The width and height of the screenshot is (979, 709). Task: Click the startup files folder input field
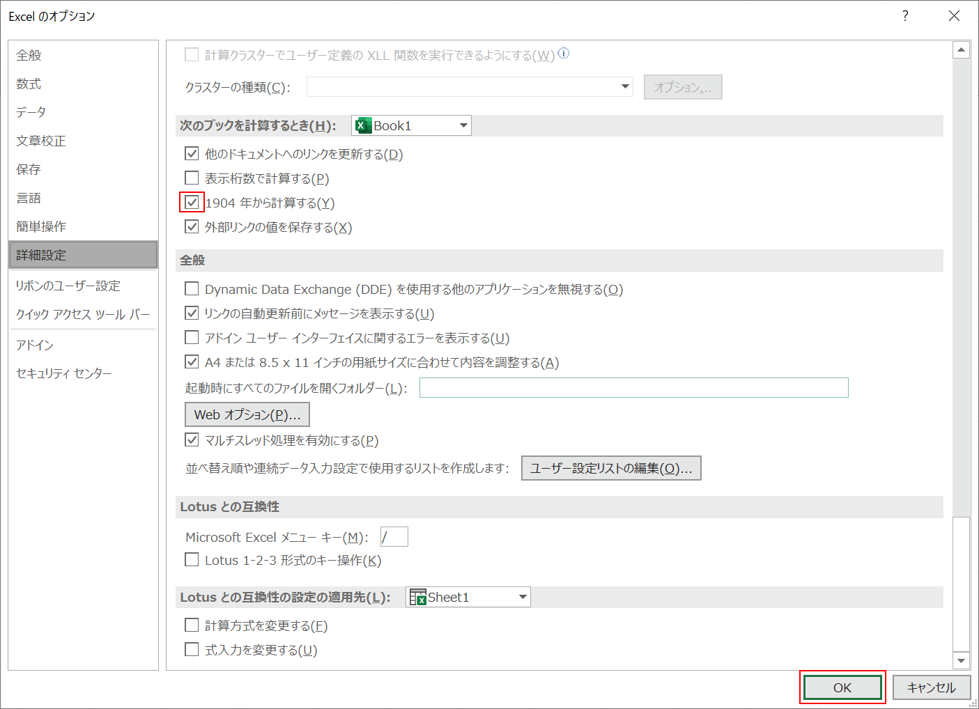(x=633, y=387)
